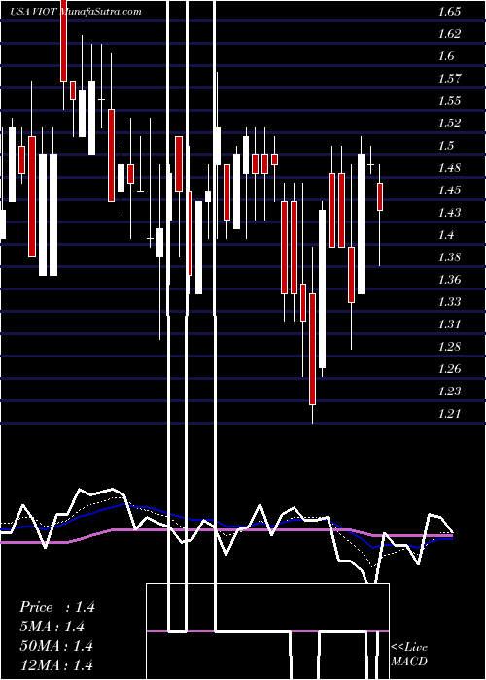This screenshot has height=680, width=486.
Task: Click the 1.57 price axis label
Action: coord(449,79)
